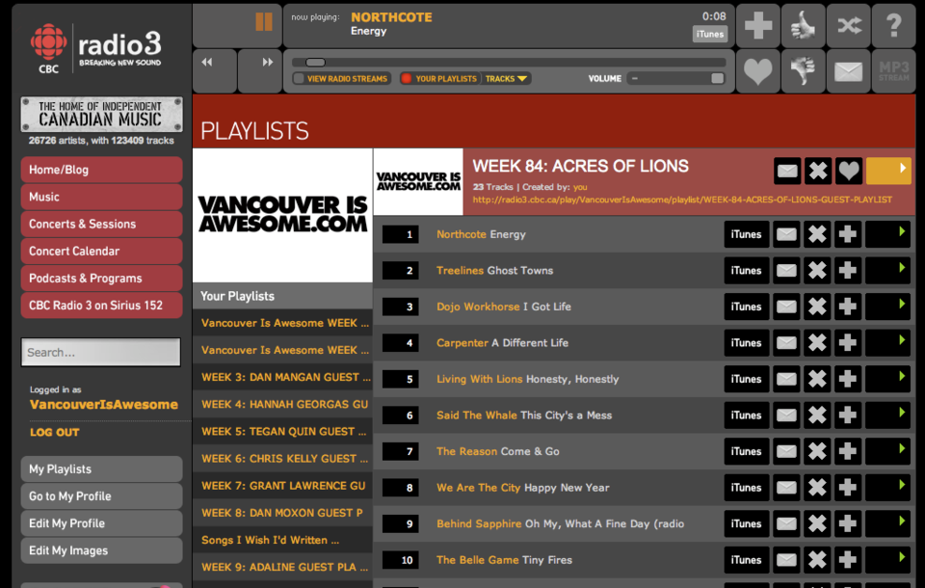925x588 pixels.
Task: Delete the Week 84 playlist with X icon
Action: pos(818,172)
